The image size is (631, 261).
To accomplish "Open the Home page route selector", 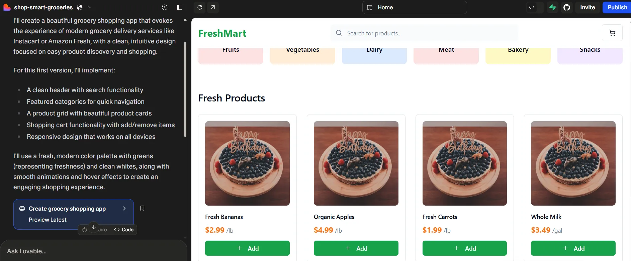I will pos(414,7).
